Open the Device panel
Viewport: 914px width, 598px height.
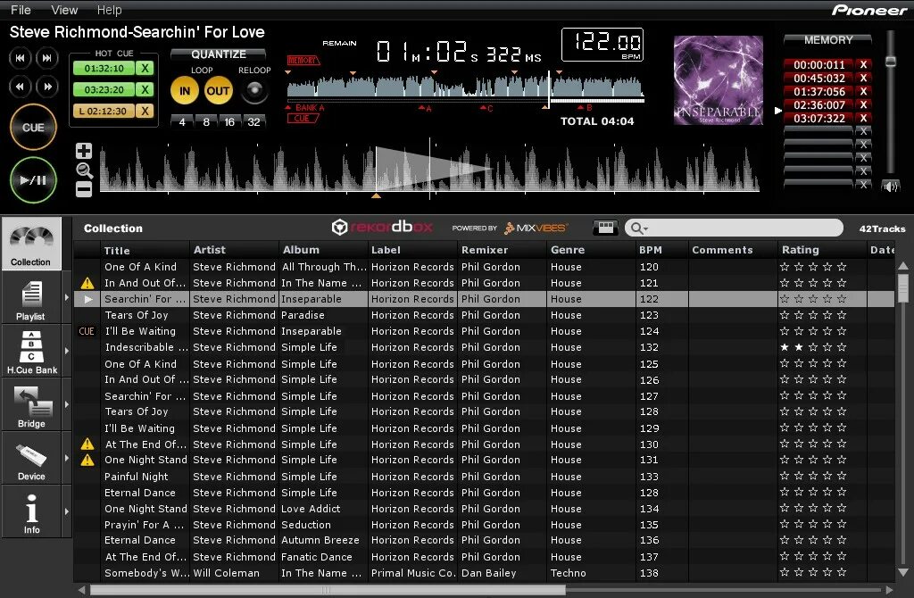point(31,459)
